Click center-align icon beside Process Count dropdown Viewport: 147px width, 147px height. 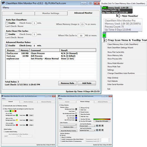tap(100, 126)
